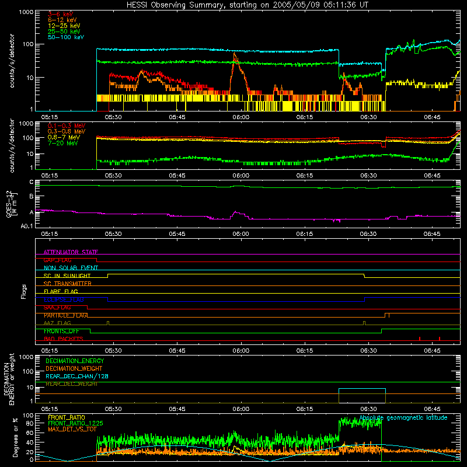467x467 pixels.
Task: Click the Absolute geomagnetic latitude label
Action: (403, 417)
